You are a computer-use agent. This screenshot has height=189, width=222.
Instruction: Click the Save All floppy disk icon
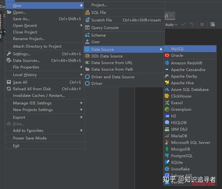point(9,82)
